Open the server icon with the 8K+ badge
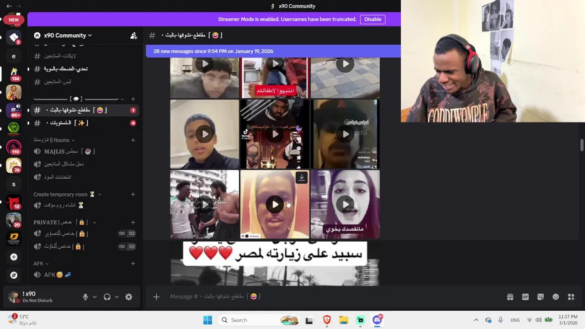Image resolution: width=585 pixels, height=329 pixels. point(14,110)
